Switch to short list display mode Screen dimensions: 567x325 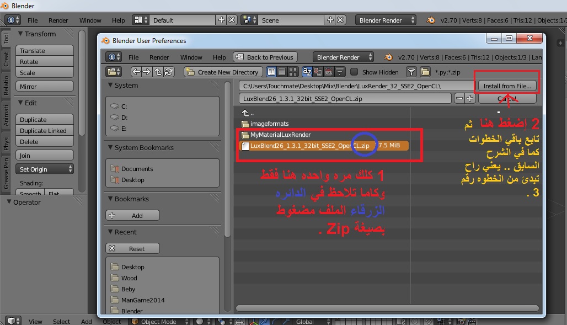271,72
